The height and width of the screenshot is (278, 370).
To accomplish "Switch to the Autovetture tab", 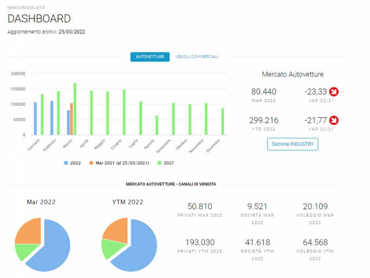I will click(150, 57).
